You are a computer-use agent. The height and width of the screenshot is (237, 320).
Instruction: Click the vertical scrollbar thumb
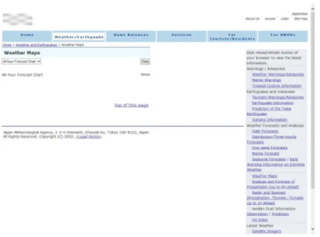tap(313, 101)
